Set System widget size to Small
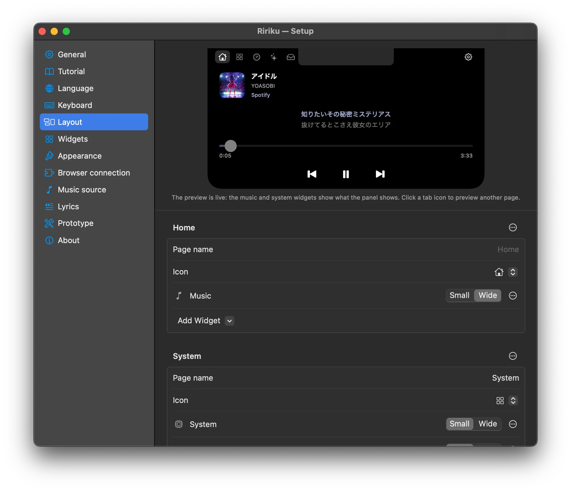 (459, 424)
